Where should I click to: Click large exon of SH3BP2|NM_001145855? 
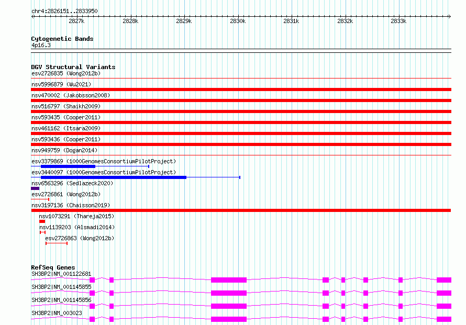(229, 293)
